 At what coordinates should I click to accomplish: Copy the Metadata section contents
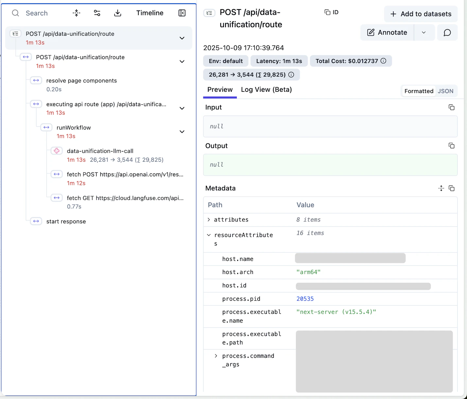pyautogui.click(x=451, y=188)
